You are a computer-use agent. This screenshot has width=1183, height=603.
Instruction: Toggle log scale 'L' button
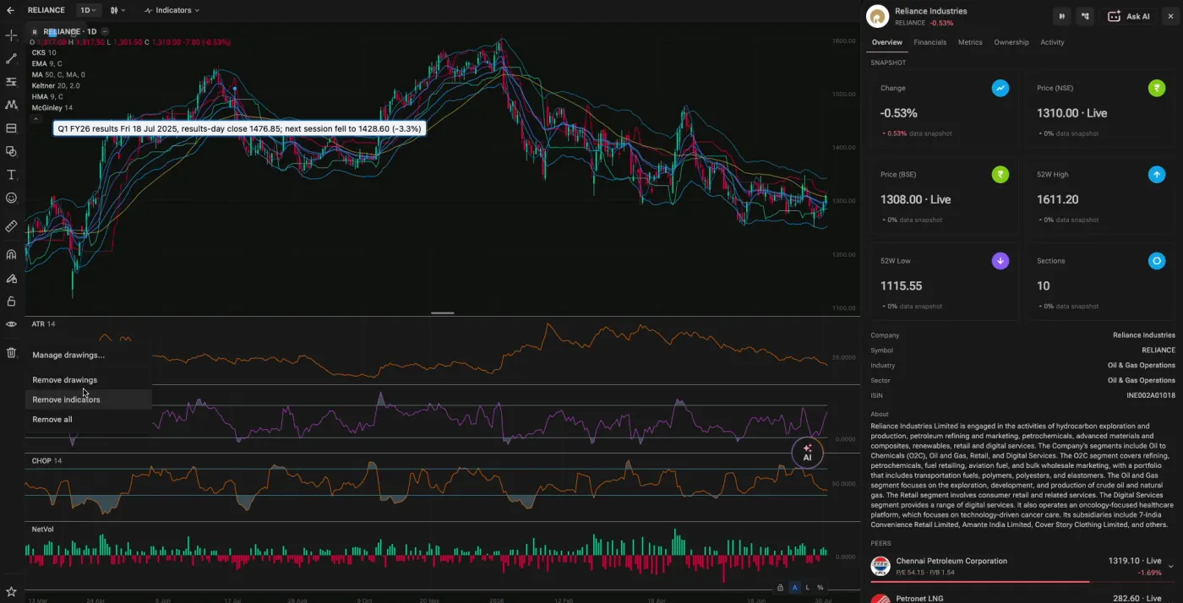click(807, 587)
